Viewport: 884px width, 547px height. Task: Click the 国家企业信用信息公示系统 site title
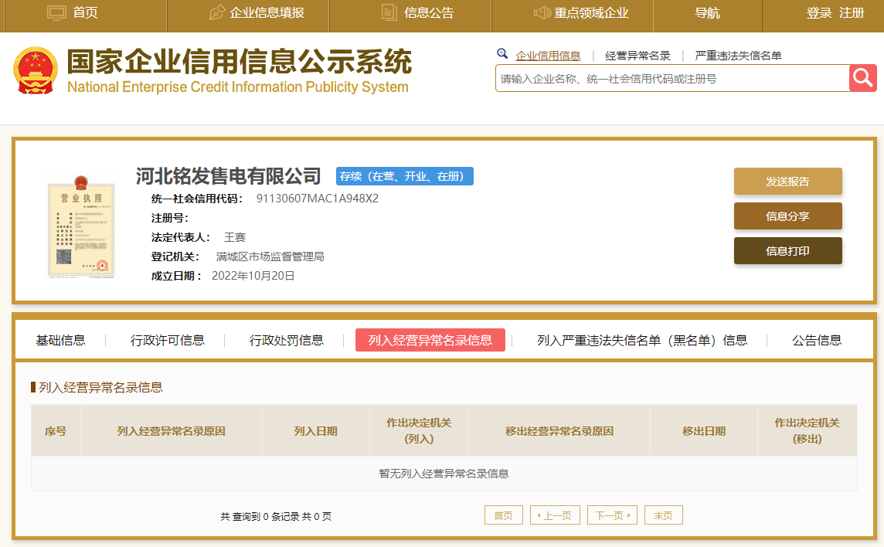click(x=240, y=61)
